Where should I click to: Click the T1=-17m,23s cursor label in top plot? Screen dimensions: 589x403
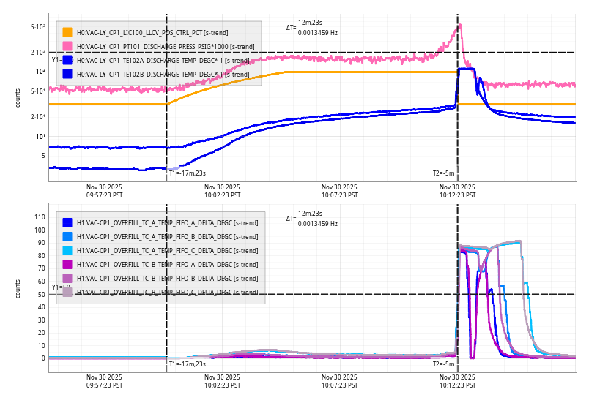click(x=188, y=173)
